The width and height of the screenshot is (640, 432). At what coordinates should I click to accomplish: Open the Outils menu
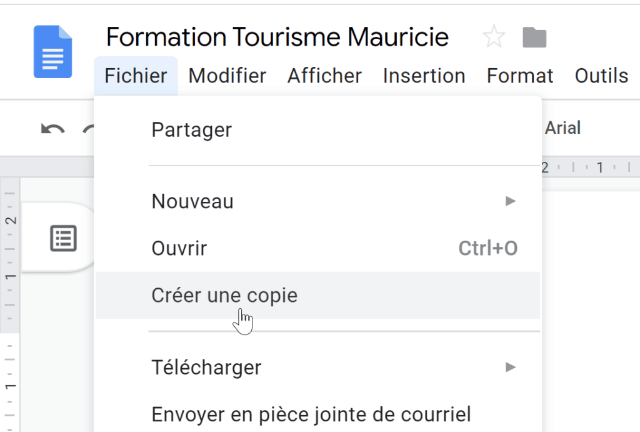click(601, 76)
